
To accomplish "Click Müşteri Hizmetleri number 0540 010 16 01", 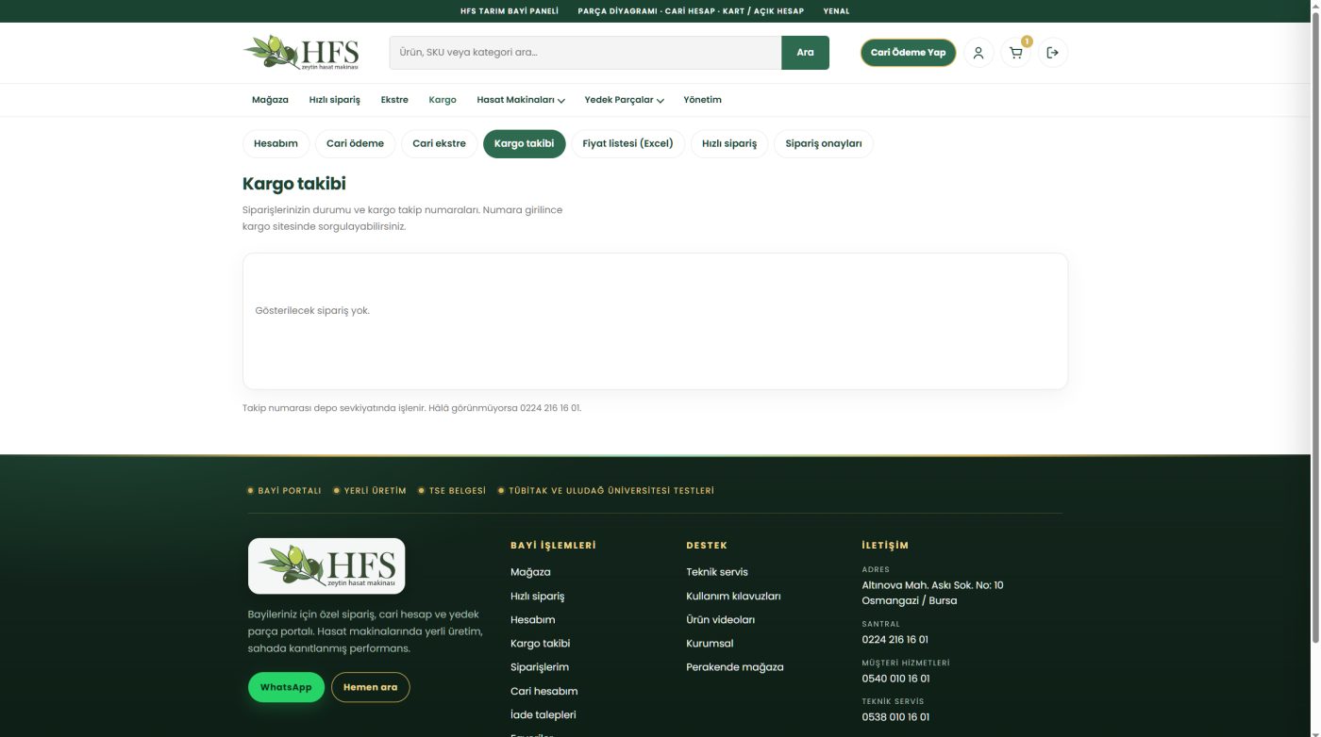I will point(895,678).
